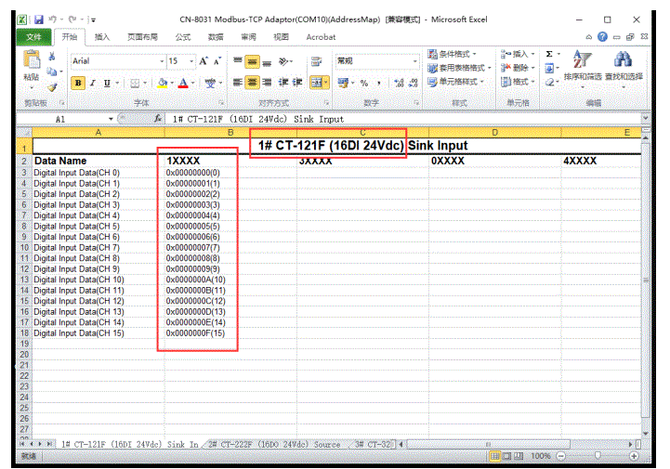The width and height of the screenshot is (670, 469).
Task: Apply comma style number format
Action: (x=378, y=83)
